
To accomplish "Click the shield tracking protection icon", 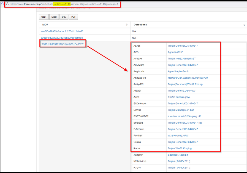I will [x=2, y=4].
